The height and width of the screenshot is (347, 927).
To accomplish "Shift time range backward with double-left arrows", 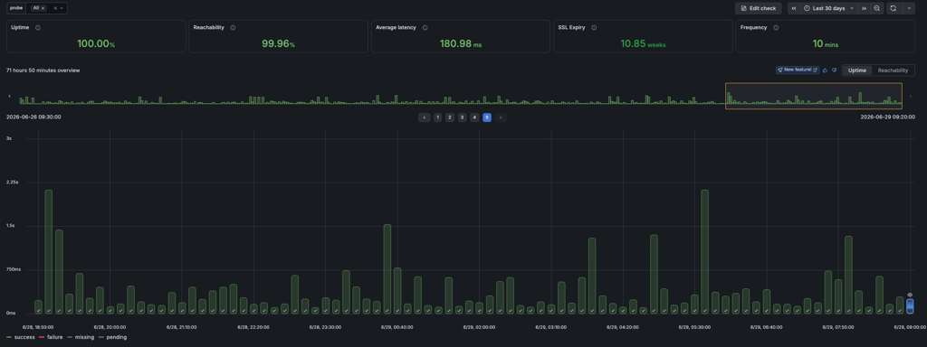I will [x=793, y=8].
